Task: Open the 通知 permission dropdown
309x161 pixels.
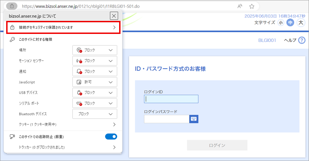Action: (x=95, y=71)
